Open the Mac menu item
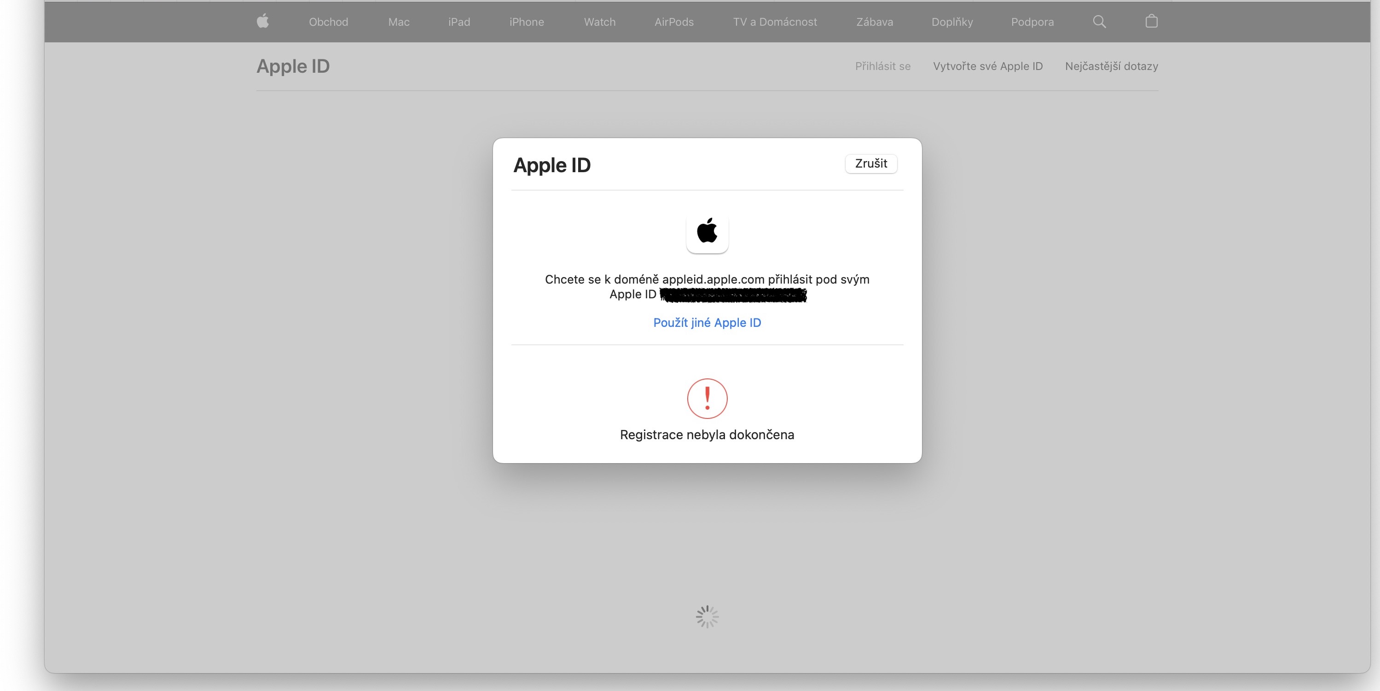The image size is (1380, 691). (399, 22)
